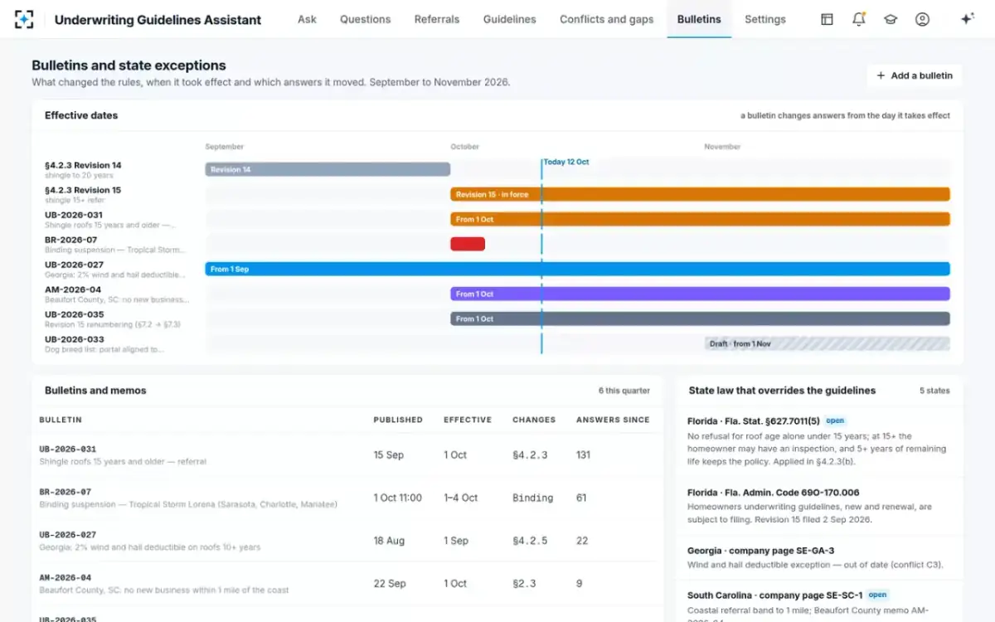Open the layout panel icon

point(827,19)
